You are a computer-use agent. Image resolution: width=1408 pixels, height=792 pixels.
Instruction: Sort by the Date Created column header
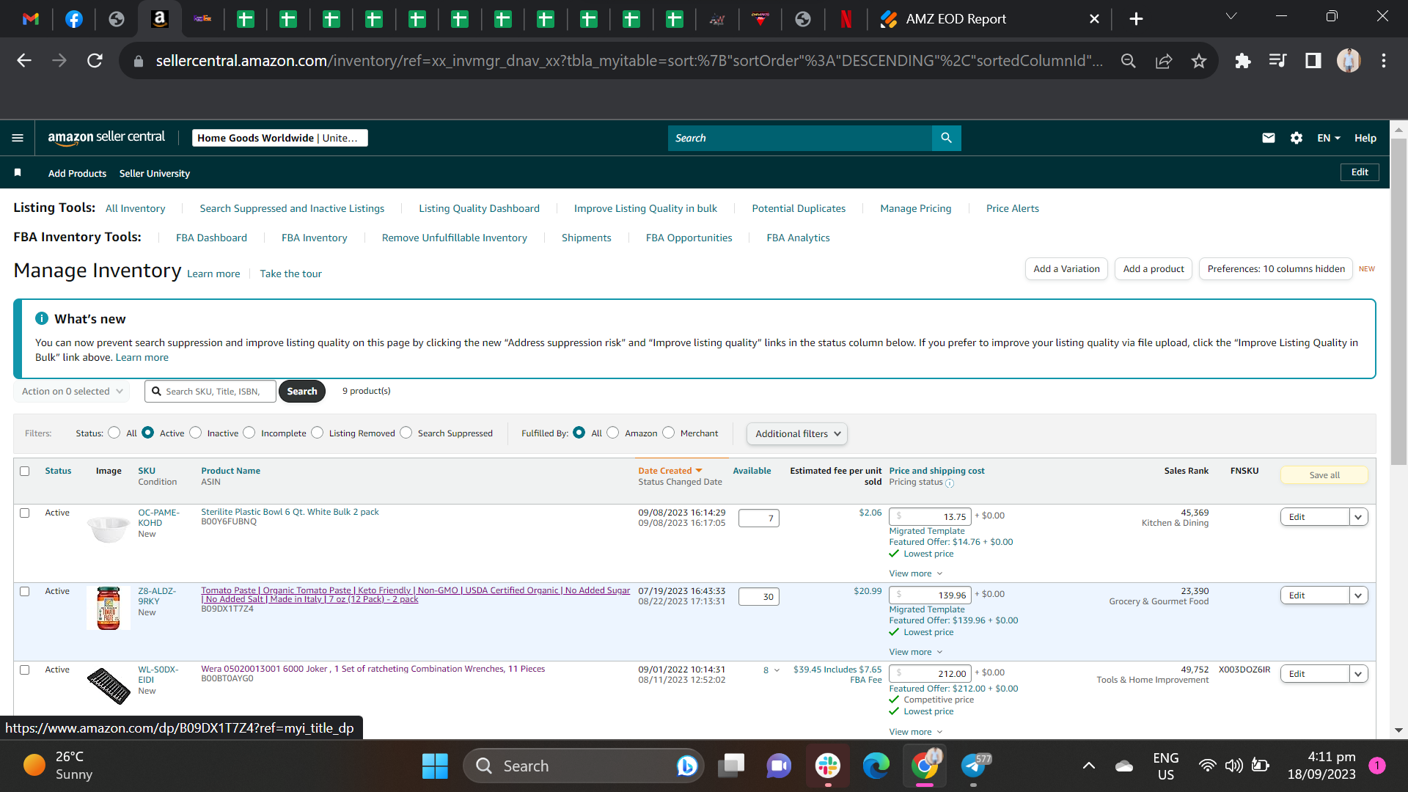coord(670,471)
